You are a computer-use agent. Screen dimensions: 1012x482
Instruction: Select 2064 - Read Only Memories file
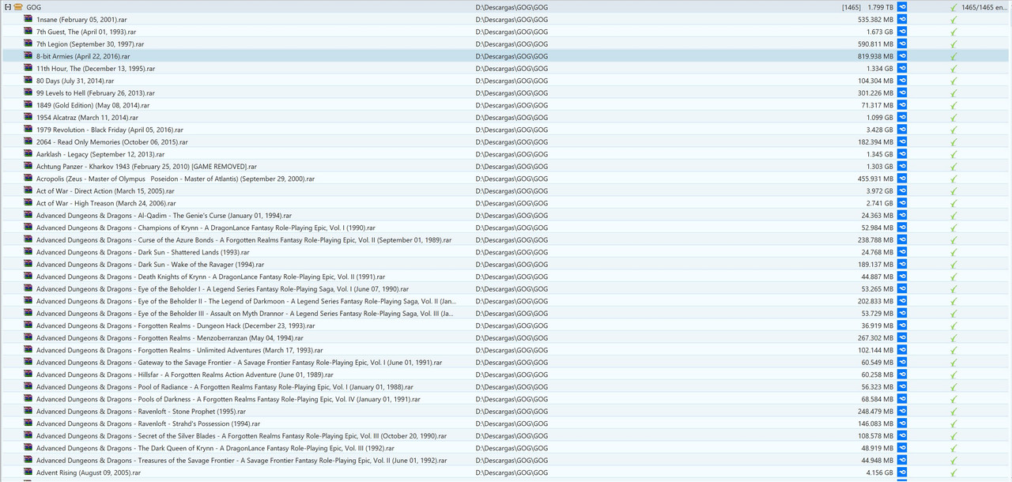click(x=112, y=141)
